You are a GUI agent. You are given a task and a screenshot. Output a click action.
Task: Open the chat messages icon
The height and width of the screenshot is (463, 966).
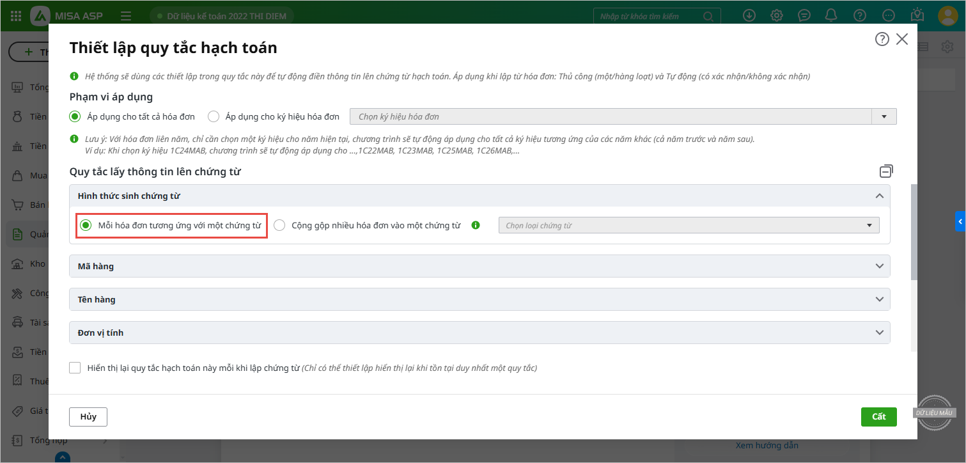[804, 15]
